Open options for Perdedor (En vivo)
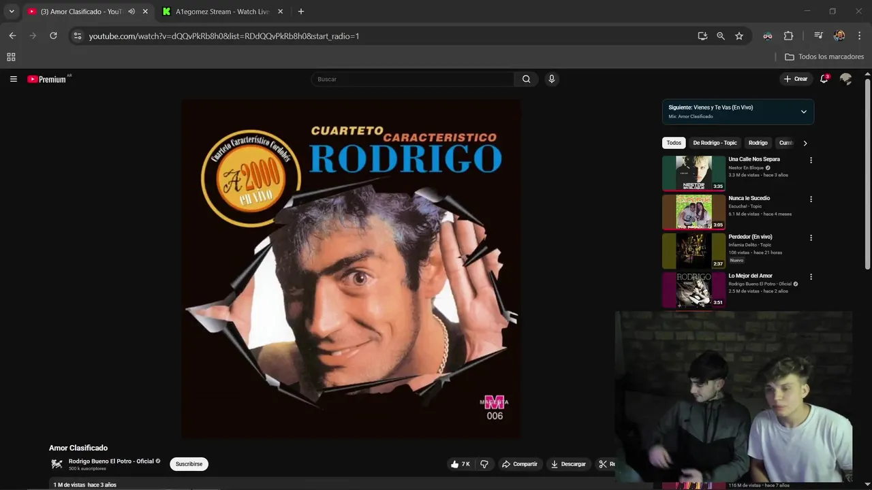This screenshot has width=872, height=490. point(811,238)
